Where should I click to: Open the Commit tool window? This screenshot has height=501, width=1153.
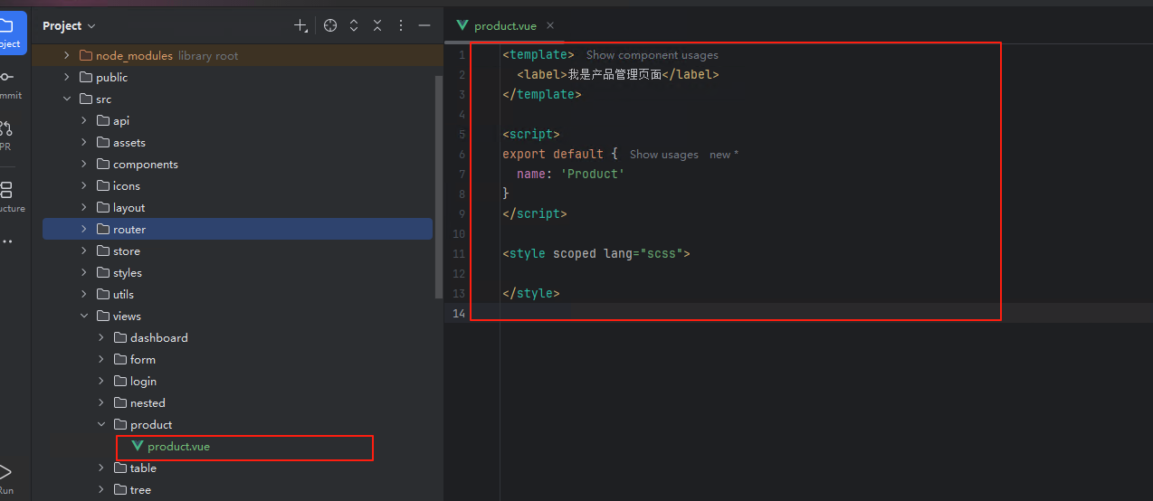click(7, 84)
